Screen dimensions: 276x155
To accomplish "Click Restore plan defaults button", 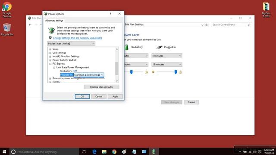I will tap(101, 87).
